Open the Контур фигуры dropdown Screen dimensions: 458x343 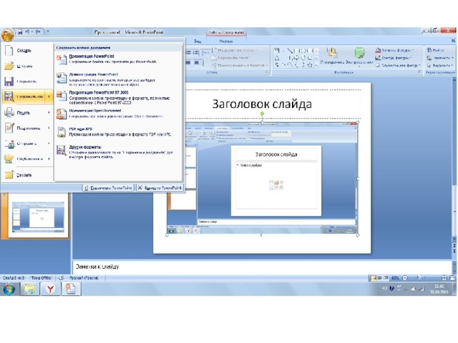pyautogui.click(x=394, y=58)
